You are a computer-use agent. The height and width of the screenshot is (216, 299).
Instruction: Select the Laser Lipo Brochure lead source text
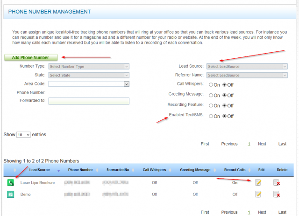[x=37, y=183]
